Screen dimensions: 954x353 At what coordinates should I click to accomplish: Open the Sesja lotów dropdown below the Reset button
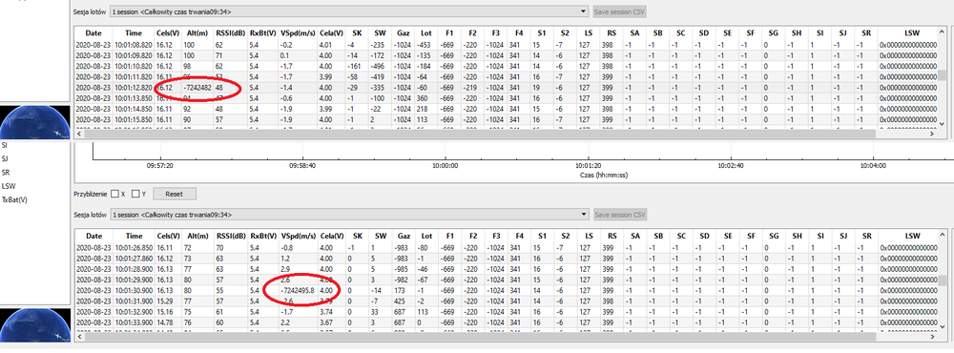pos(349,215)
